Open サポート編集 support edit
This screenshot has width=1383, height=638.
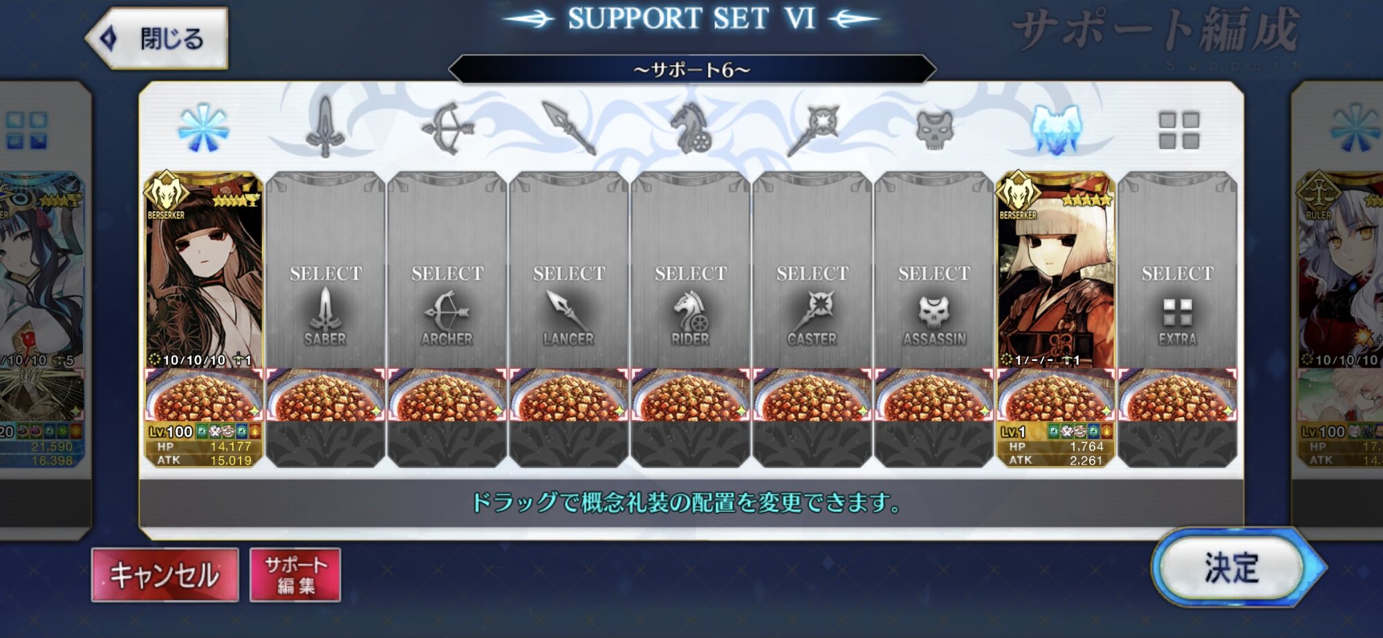[x=295, y=575]
